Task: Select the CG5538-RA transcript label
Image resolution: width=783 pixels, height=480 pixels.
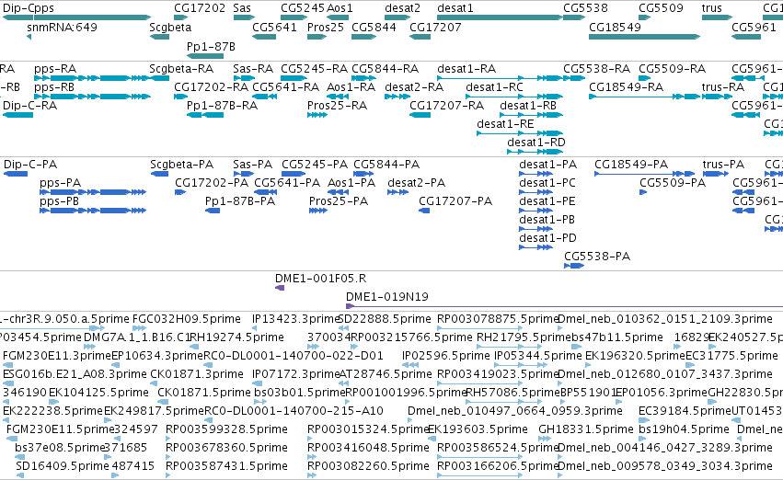Action: click(597, 69)
